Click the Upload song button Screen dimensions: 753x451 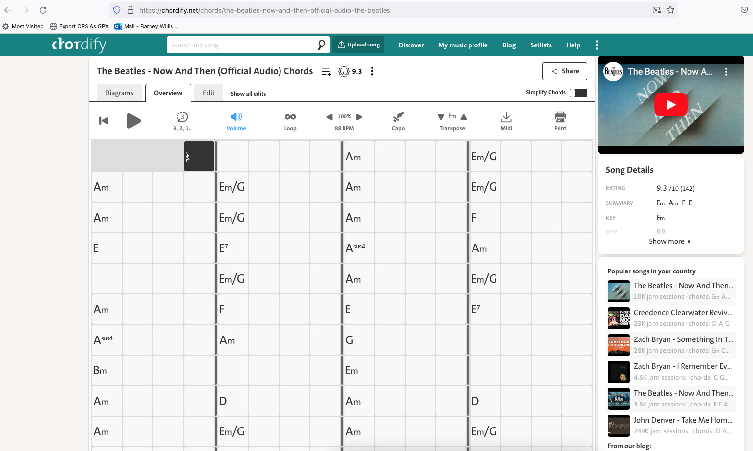click(359, 45)
